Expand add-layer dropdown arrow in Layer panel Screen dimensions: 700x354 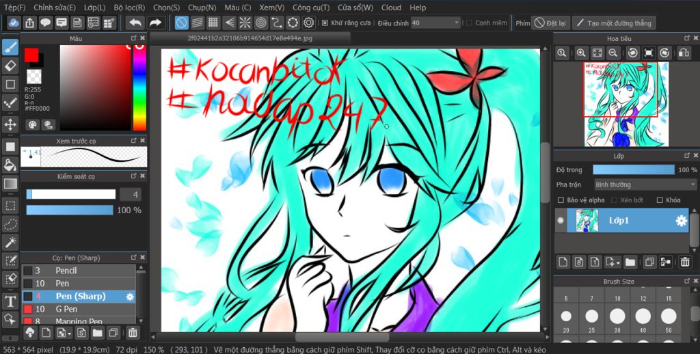click(x=618, y=263)
